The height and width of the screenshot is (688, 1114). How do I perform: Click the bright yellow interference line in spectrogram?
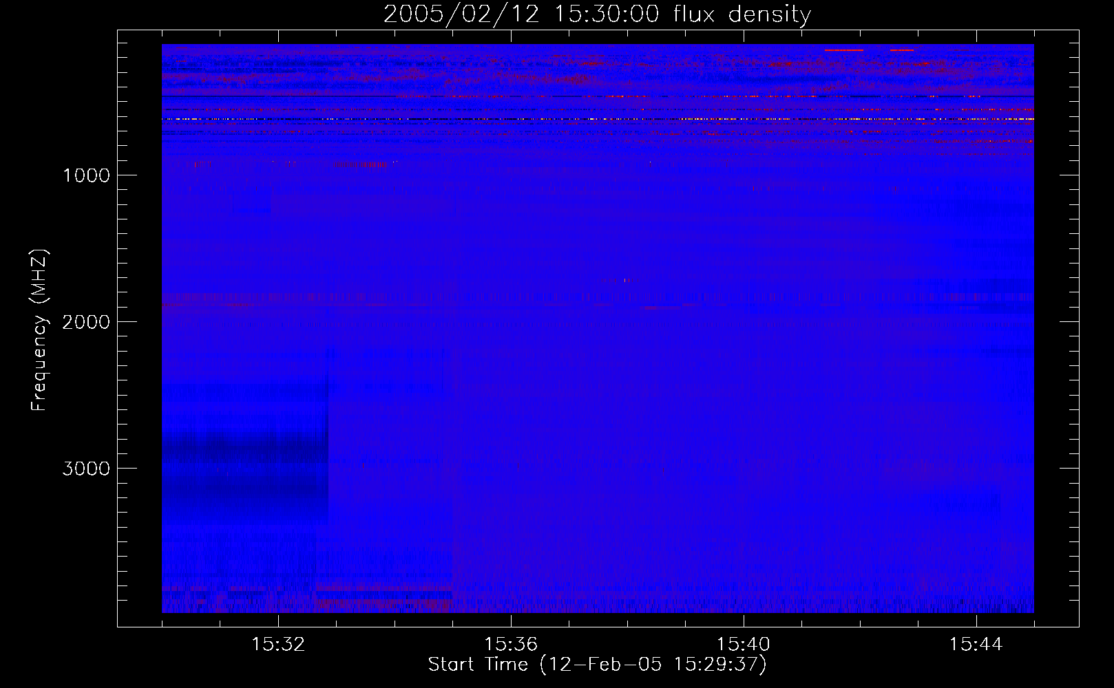point(598,119)
